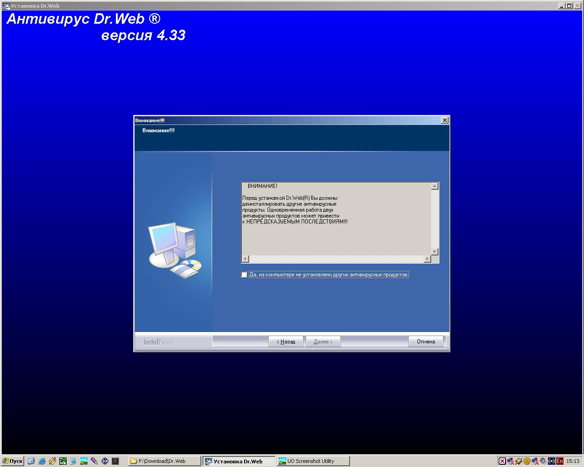The height and width of the screenshot is (467, 584).
Task: Click disconnected network tray icon beside red X box
Action: [x=511, y=461]
